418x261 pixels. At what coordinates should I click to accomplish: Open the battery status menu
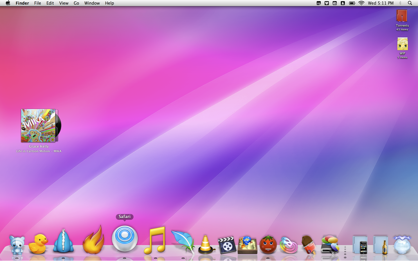[x=352, y=3]
